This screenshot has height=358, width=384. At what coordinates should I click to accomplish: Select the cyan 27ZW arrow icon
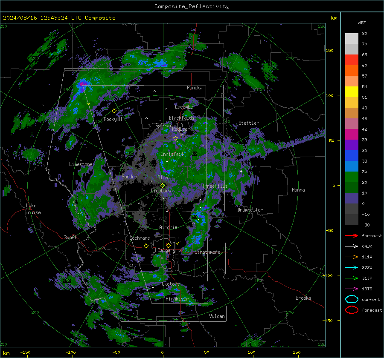coord(352,268)
